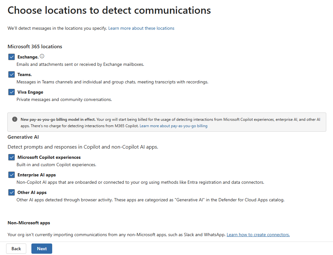Click the info icon next to Exchange

coord(42,56)
